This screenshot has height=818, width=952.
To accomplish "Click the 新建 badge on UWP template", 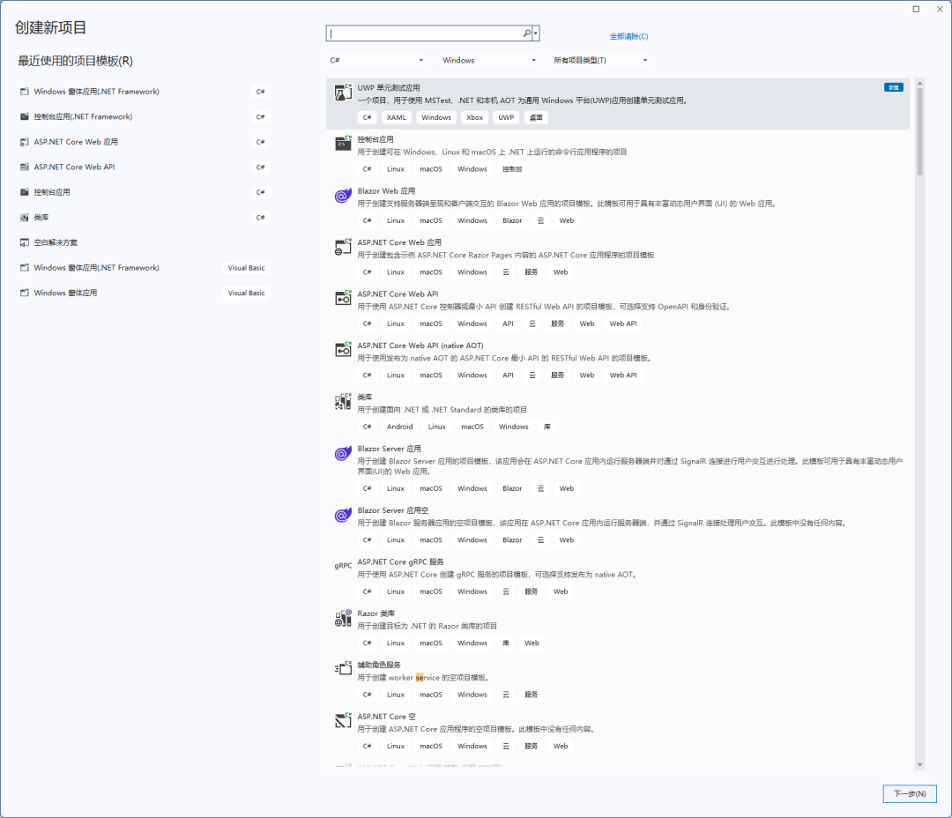I will (x=894, y=87).
